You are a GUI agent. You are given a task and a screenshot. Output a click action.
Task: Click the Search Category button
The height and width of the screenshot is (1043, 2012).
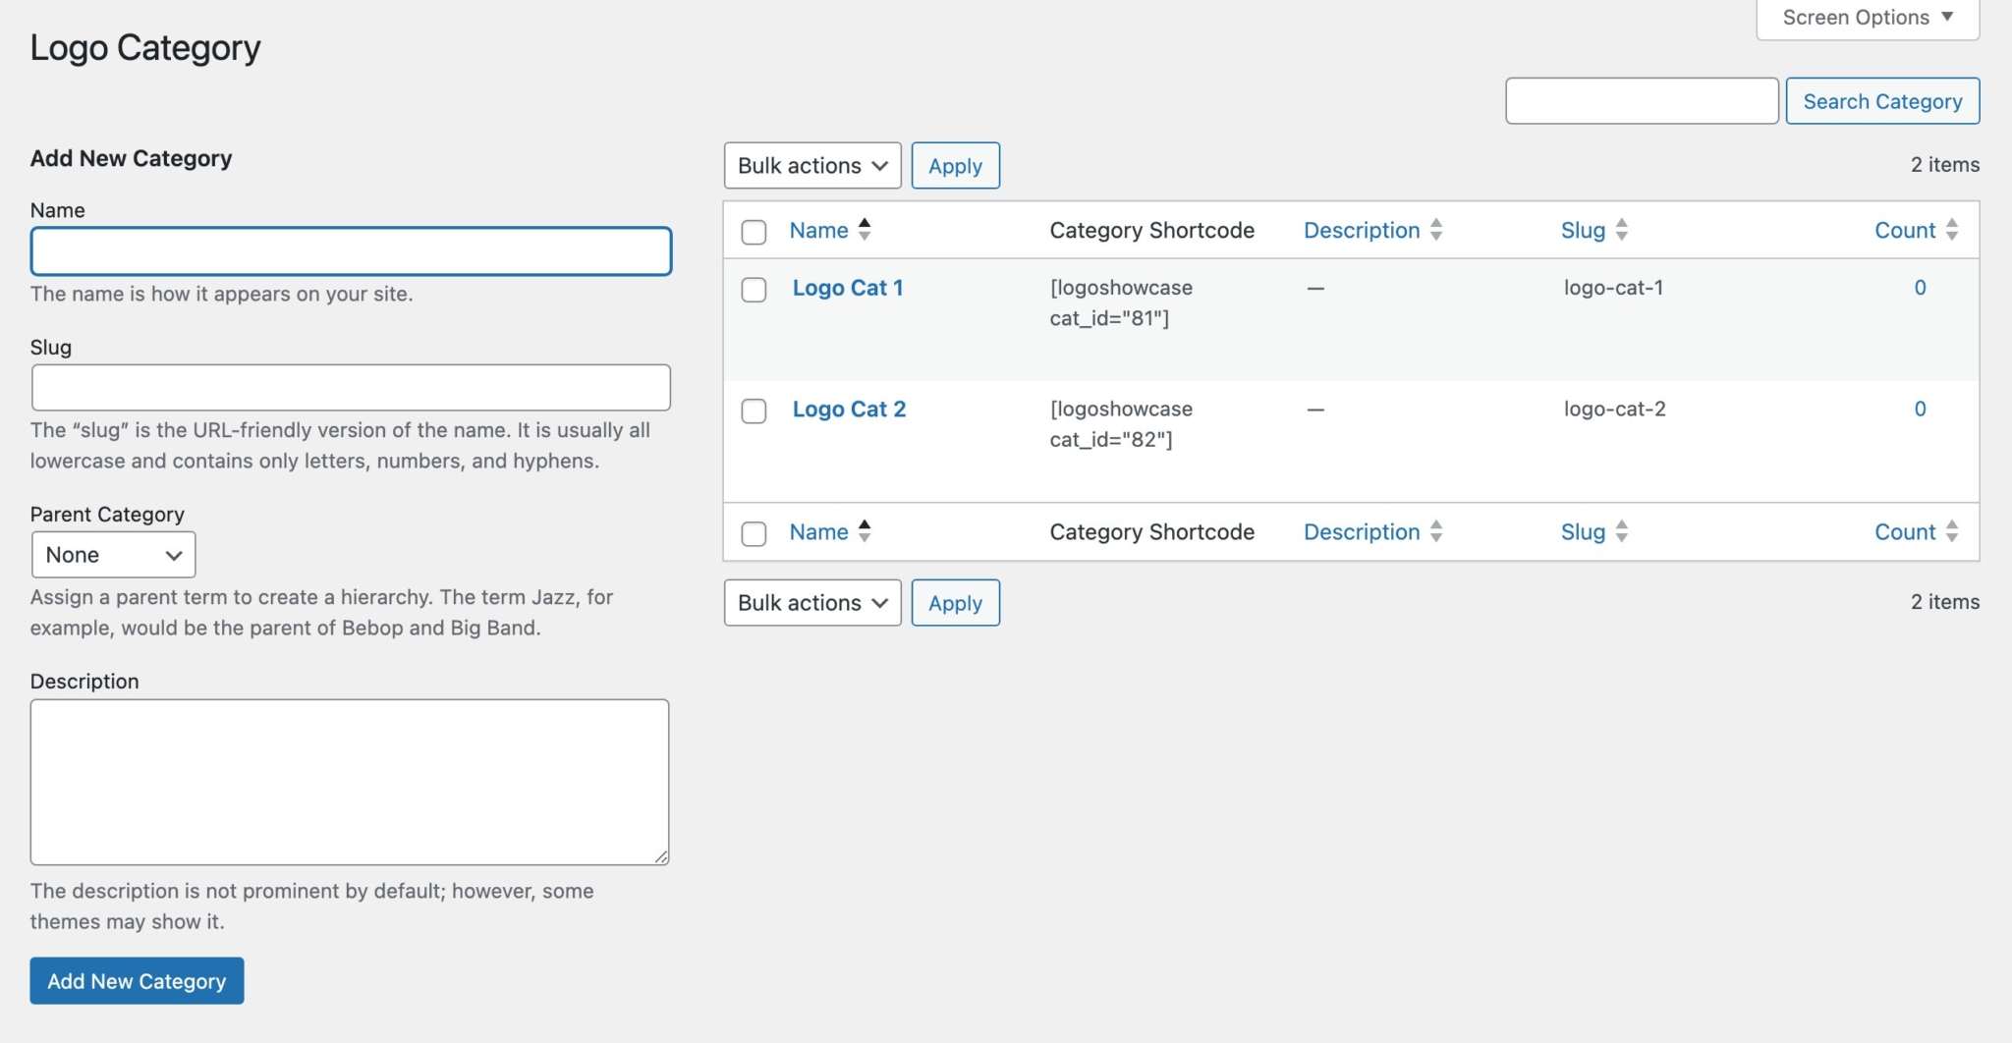point(1882,101)
